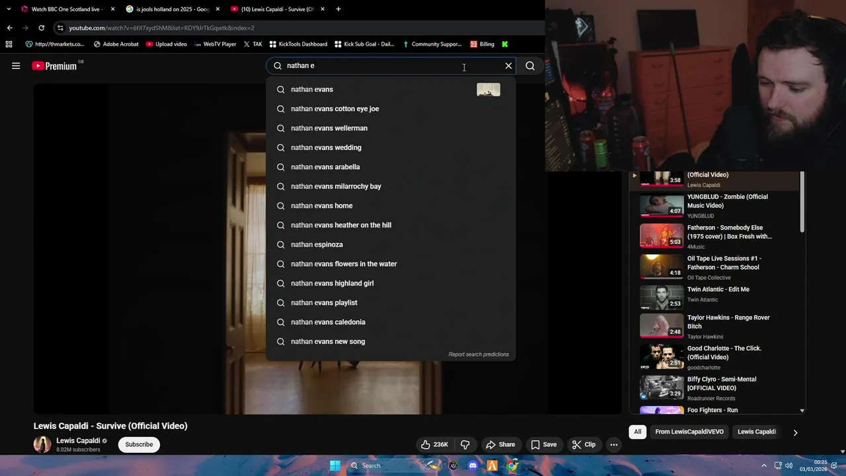Clear the search box with X
Image resolution: width=846 pixels, height=476 pixels.
coord(508,65)
